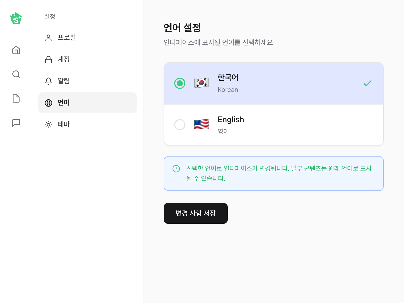Click the sun icon beside 테마
The height and width of the screenshot is (303, 404).
pos(48,124)
